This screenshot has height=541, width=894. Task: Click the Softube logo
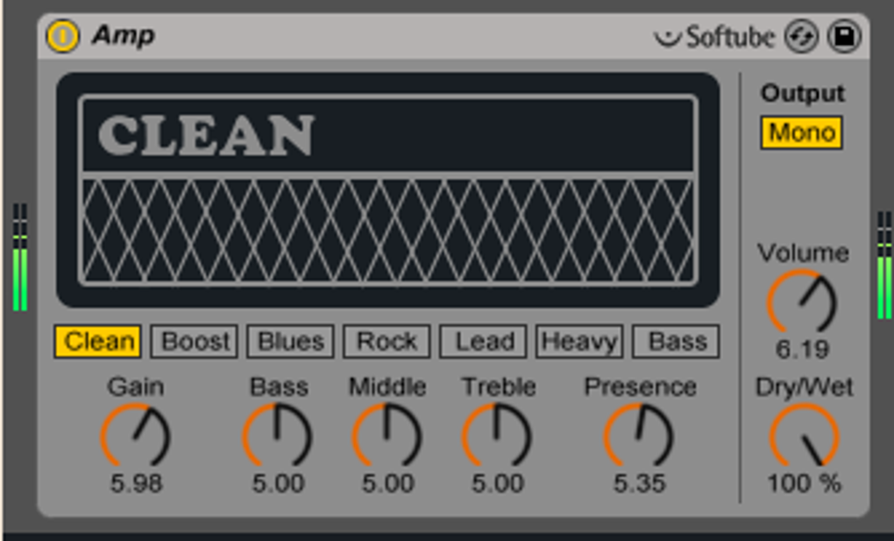(714, 37)
